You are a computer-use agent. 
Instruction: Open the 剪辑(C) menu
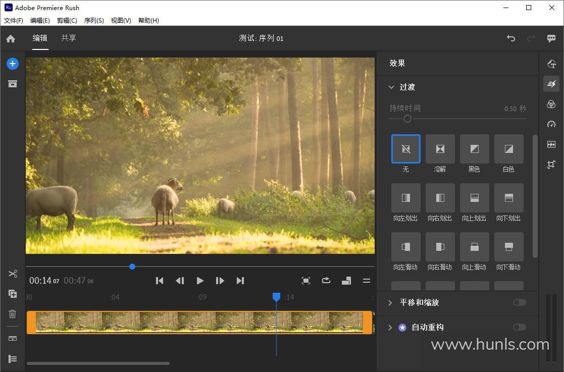(67, 21)
